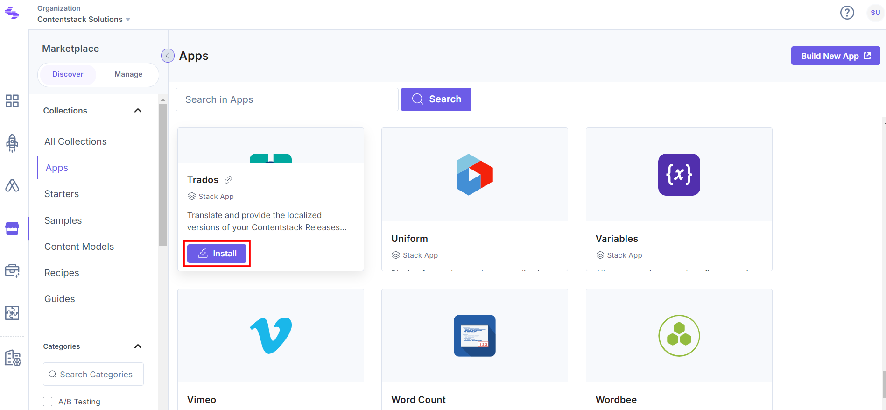Click the Uniform app logo
The height and width of the screenshot is (410, 886).
(475, 175)
